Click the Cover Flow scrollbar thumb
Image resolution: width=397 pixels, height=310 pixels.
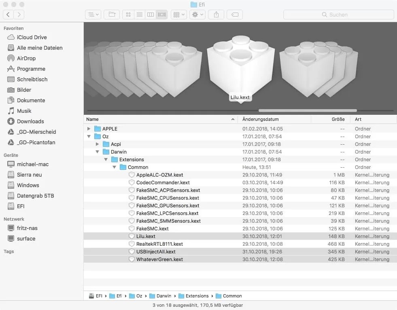[308, 110]
